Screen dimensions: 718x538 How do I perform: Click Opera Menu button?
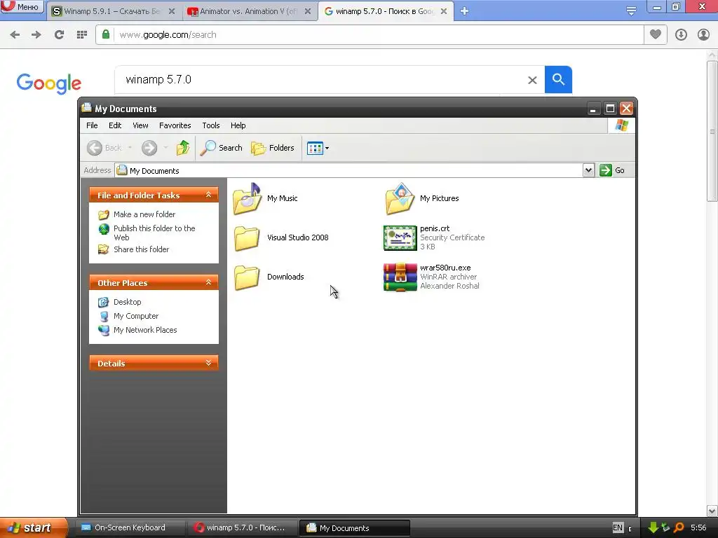(22, 6)
